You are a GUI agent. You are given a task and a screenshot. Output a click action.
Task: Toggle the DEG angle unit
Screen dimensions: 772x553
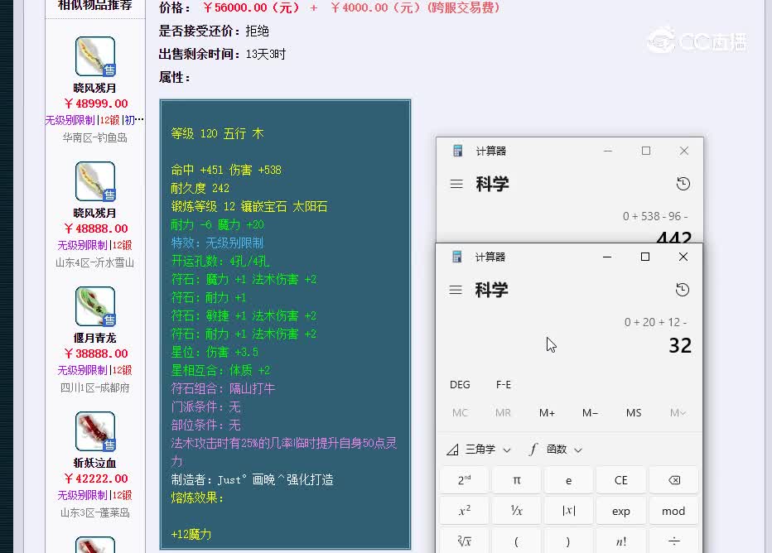[x=460, y=385]
